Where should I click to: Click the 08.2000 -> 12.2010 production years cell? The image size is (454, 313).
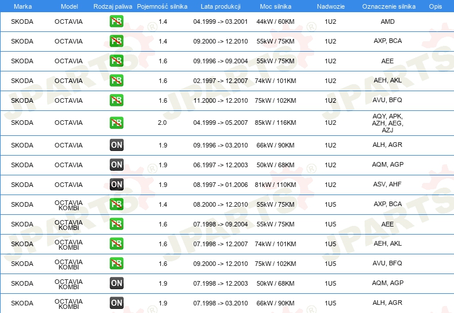pyautogui.click(x=221, y=204)
